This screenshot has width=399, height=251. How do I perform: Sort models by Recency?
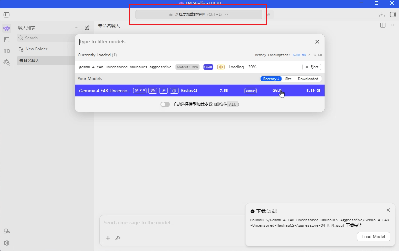(271, 79)
